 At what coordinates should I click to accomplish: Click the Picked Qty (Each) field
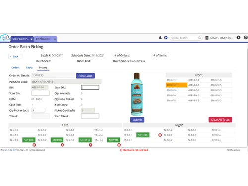click(88, 110)
